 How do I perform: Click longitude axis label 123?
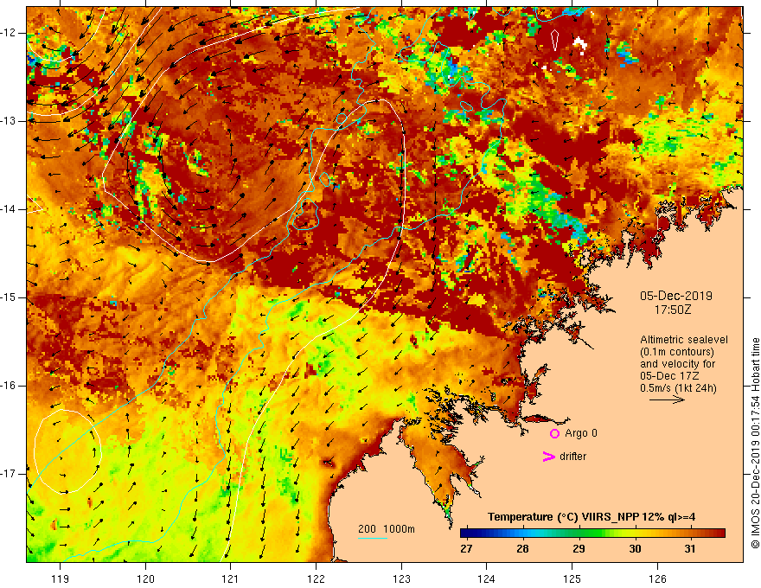(x=401, y=578)
